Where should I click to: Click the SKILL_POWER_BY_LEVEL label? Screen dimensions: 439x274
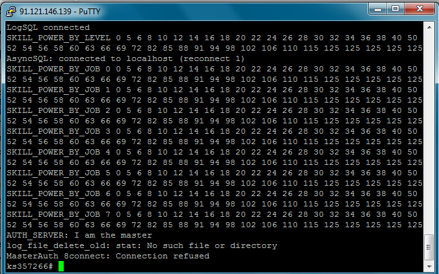59,38
